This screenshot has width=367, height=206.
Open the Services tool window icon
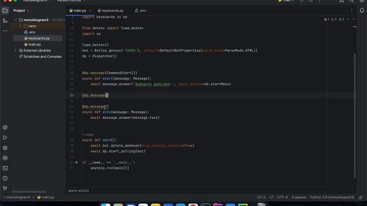click(5, 158)
